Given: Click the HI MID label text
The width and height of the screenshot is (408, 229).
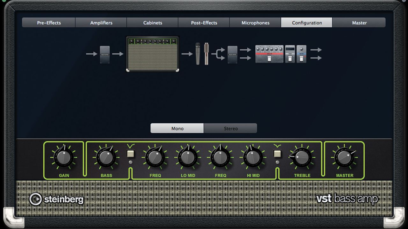Looking at the screenshot, I should click(253, 175).
